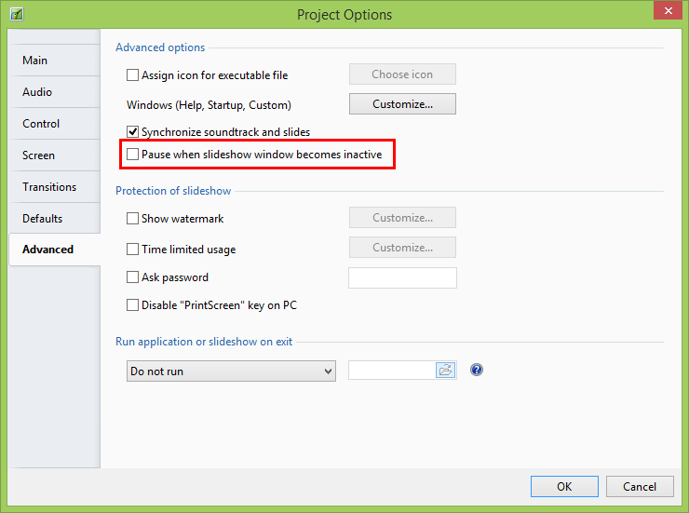Image resolution: width=689 pixels, height=513 pixels.
Task: Click the Cancel button
Action: click(639, 486)
